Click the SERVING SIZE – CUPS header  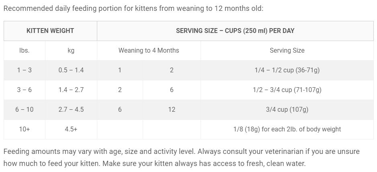click(x=235, y=31)
